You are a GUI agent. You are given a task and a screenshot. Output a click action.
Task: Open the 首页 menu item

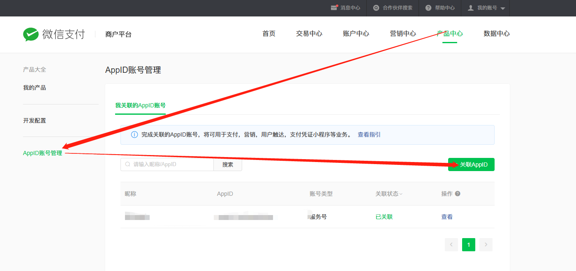pos(269,34)
